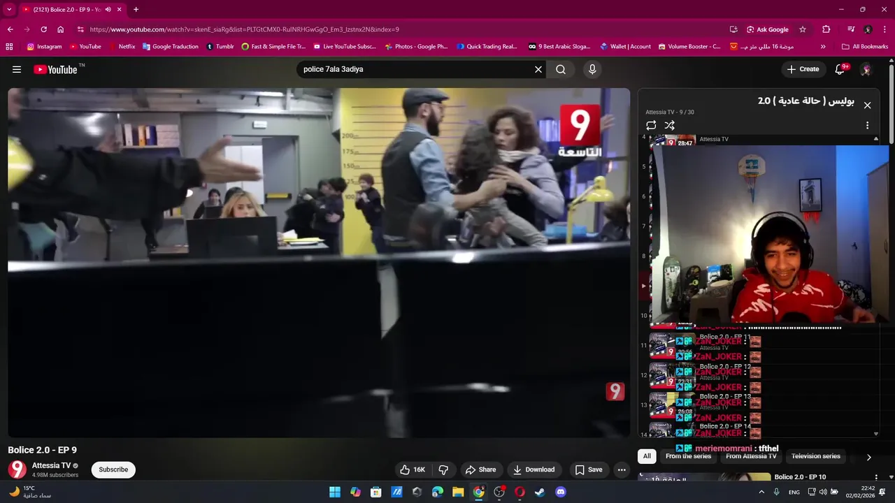Open the YouTube account avatar menu
This screenshot has height=503, width=895.
866,69
